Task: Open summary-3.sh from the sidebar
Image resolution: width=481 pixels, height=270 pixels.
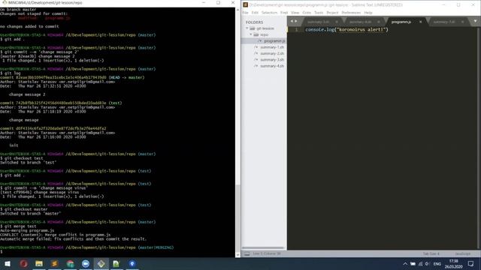Action: point(272,60)
